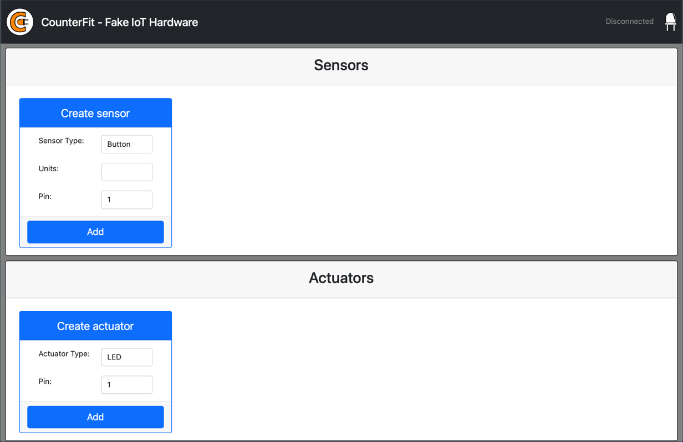
Task: Focus the Units input field
Action: coord(126,172)
